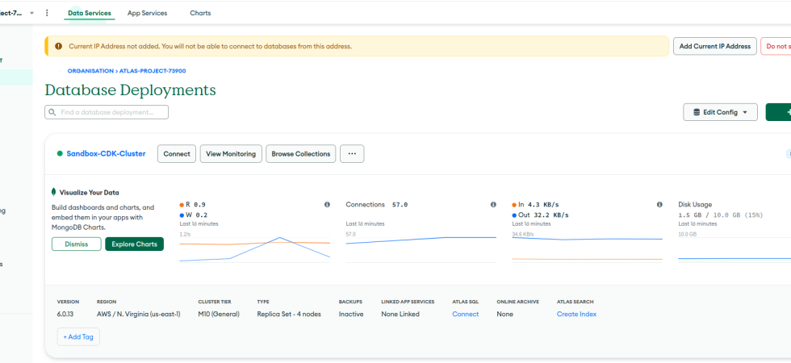791x363 pixels.
Task: Click the orange In legend dot
Action: [x=514, y=205]
